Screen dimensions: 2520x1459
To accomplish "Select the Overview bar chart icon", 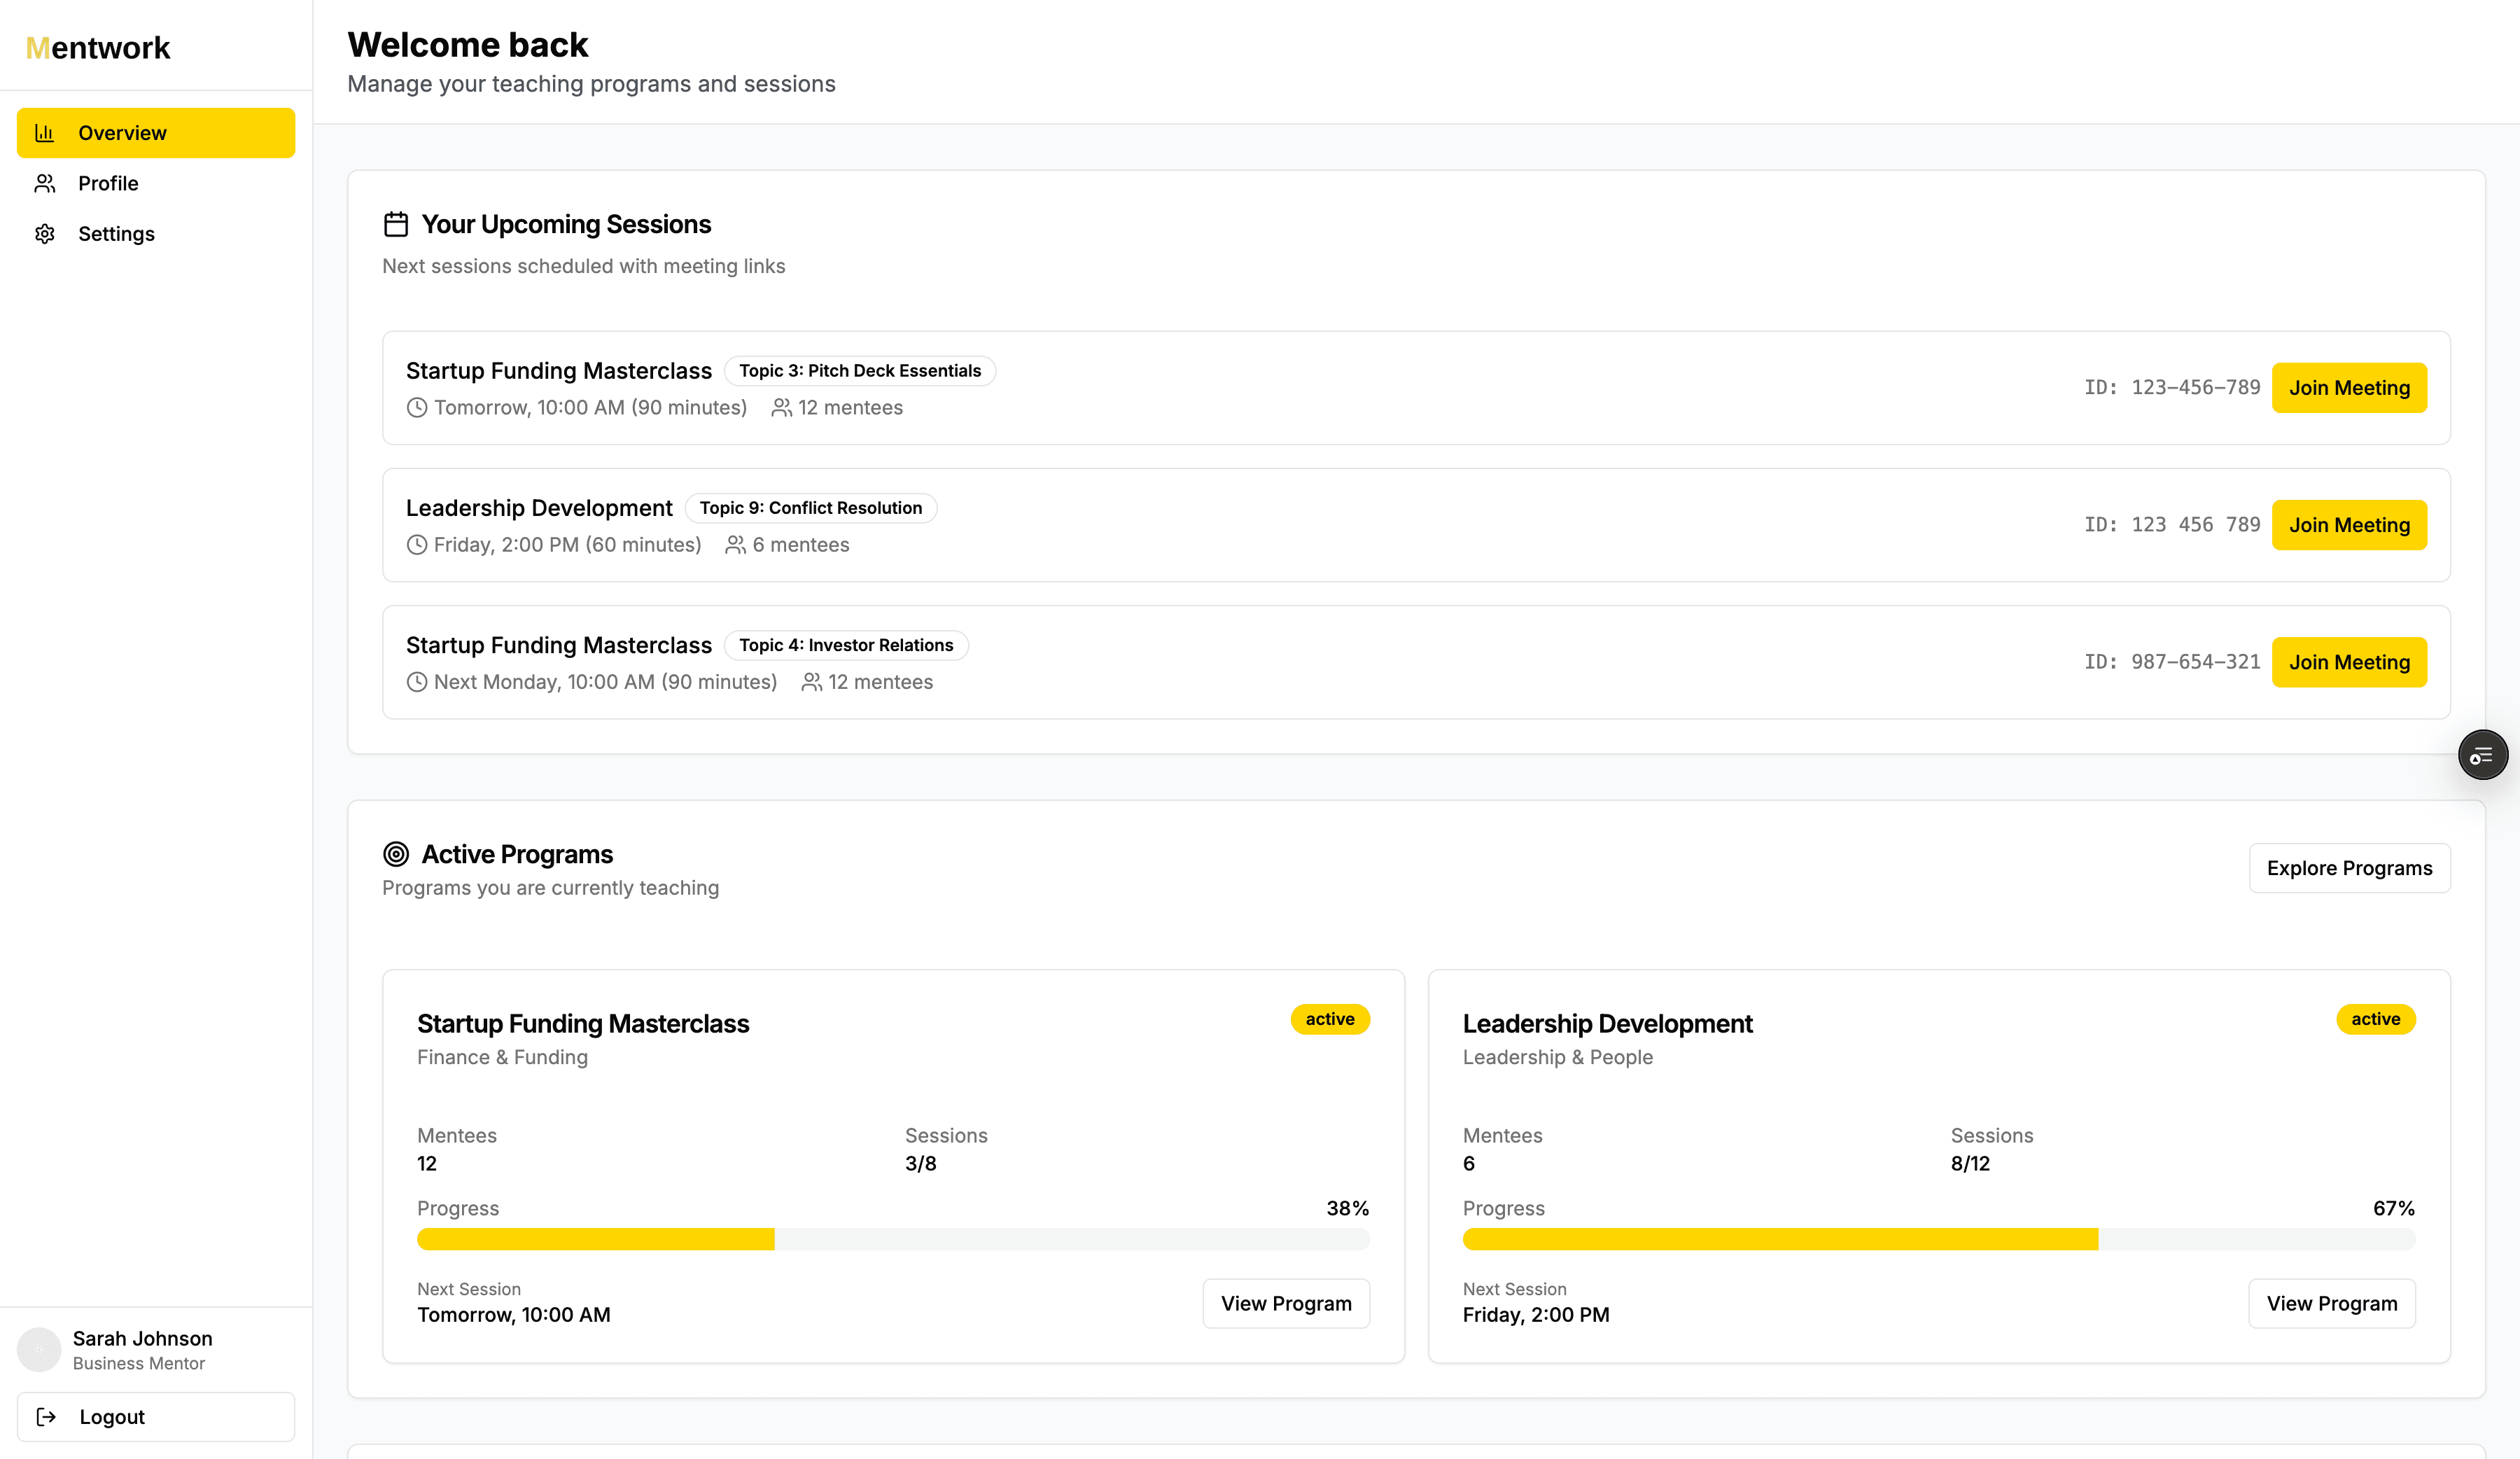I will [x=45, y=132].
